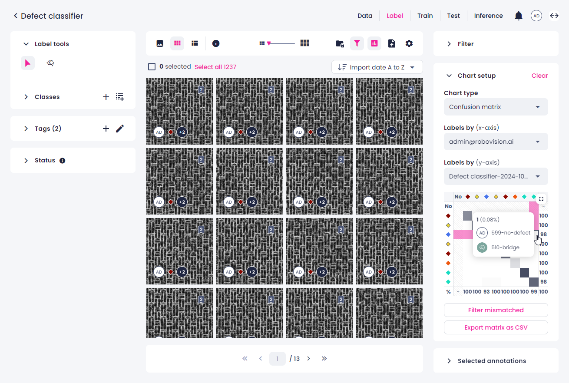Check the select images checkbox

click(x=152, y=67)
